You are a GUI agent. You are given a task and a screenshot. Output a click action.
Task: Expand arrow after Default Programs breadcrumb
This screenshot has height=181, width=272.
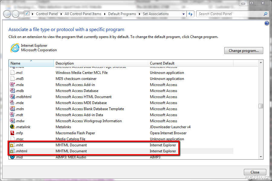coord(139,14)
